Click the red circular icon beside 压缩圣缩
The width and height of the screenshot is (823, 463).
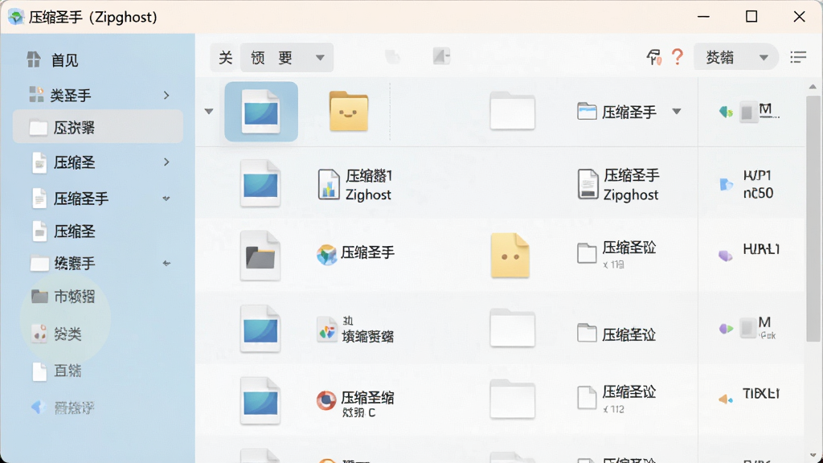point(326,400)
